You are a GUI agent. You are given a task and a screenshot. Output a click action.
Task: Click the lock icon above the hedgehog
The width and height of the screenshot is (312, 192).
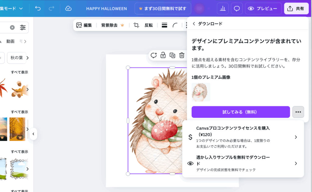[x=163, y=55]
